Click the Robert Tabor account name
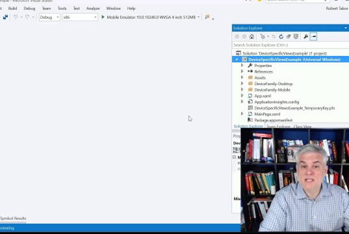This screenshot has width=349, height=234. [337, 8]
